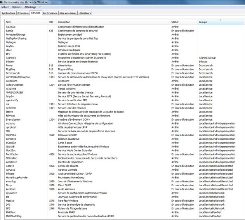Open the ? help menu
Image resolution: width=245 pixels, height=220 pixels.
[x=40, y=7]
